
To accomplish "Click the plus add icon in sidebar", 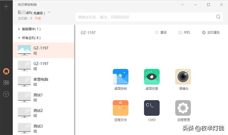I will 6,6.
